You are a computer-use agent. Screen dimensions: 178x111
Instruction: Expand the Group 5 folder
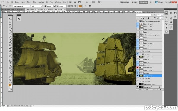140,51
